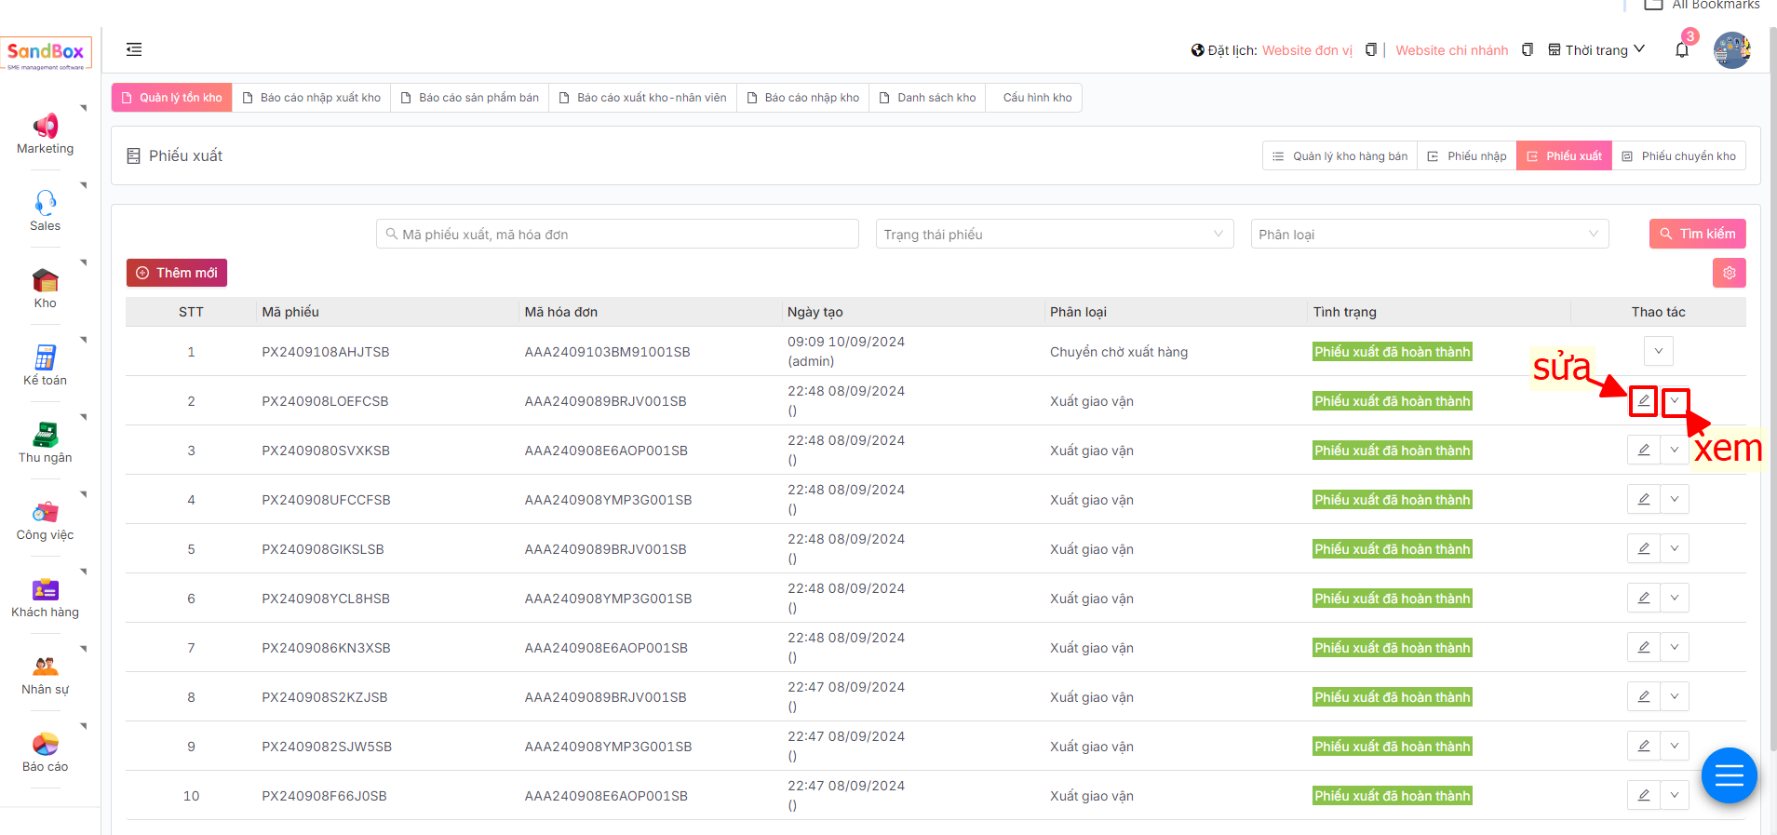Focus the Mã phiếu xuất search field
Screen dimensions: 1777x835
pyautogui.click(x=617, y=235)
